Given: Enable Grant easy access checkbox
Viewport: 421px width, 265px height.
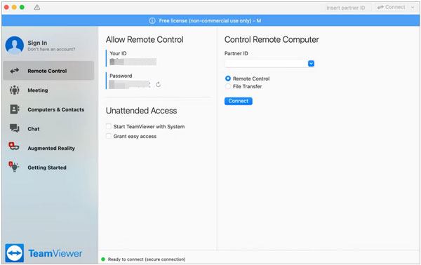Looking at the screenshot, I should pyautogui.click(x=109, y=136).
